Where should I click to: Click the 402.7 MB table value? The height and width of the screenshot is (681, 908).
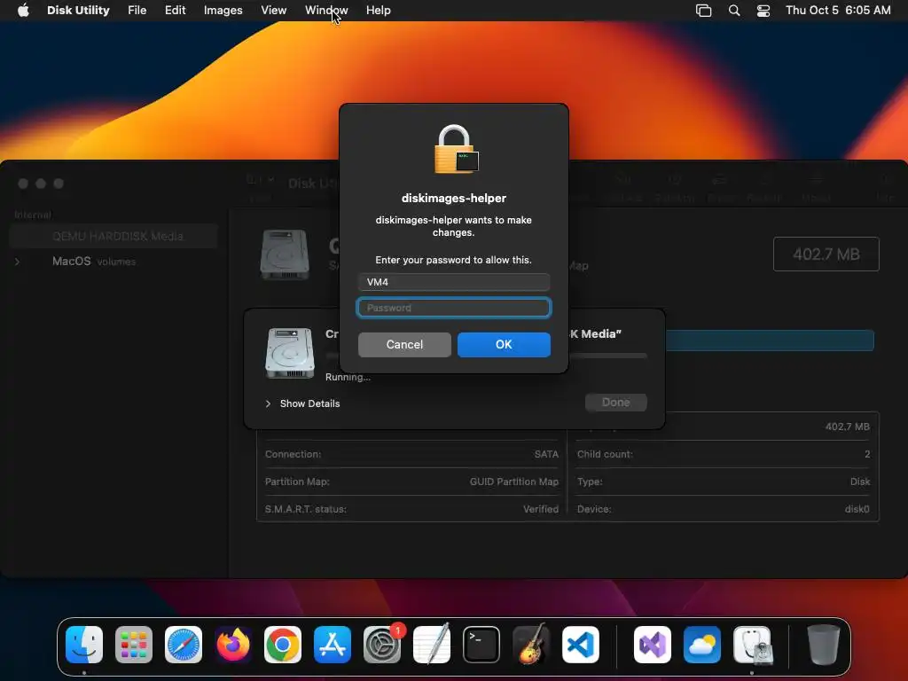847,427
